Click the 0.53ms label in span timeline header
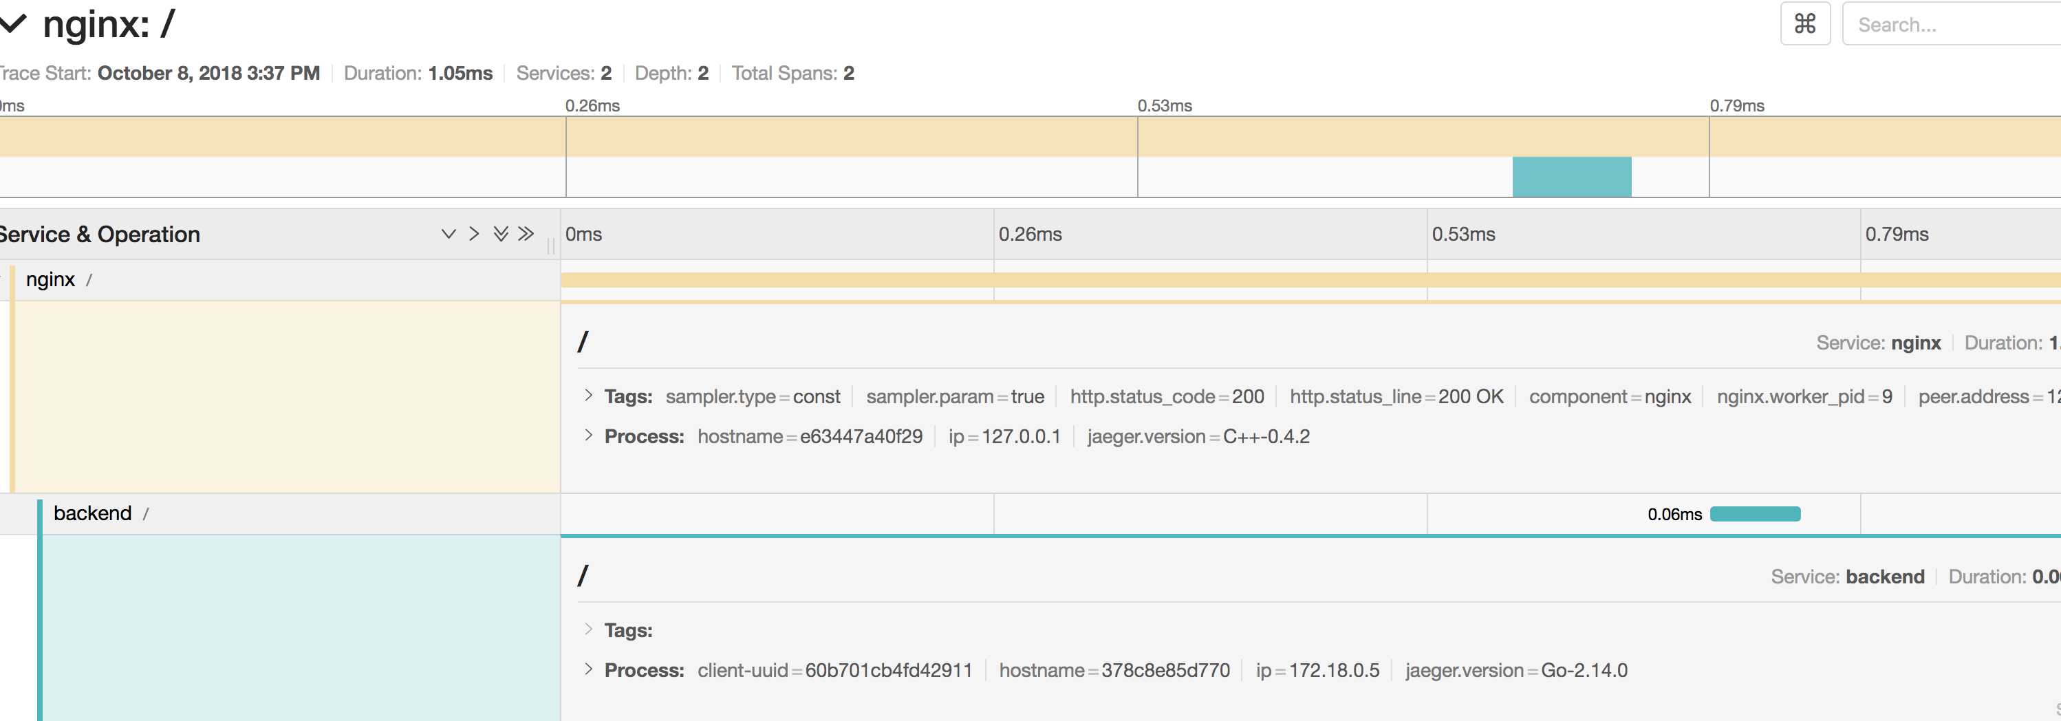 click(x=1463, y=235)
